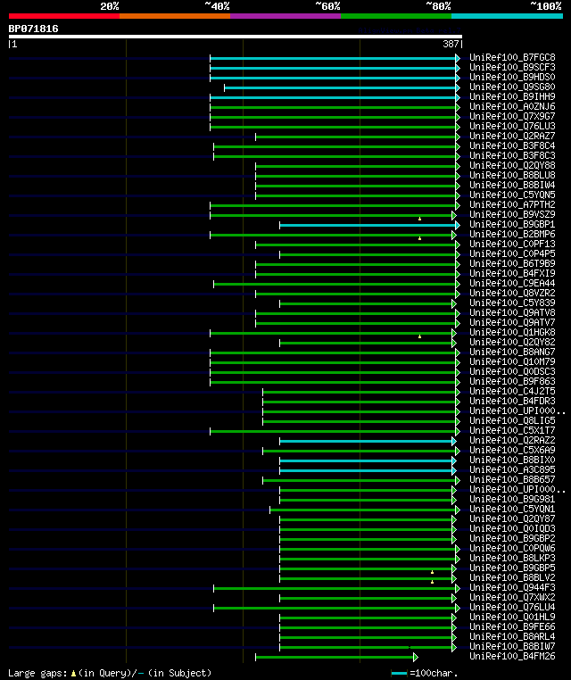Viewport: 571px width, 680px height.
Task: Select label UniRef100_B8LKP3
Action: point(512,558)
